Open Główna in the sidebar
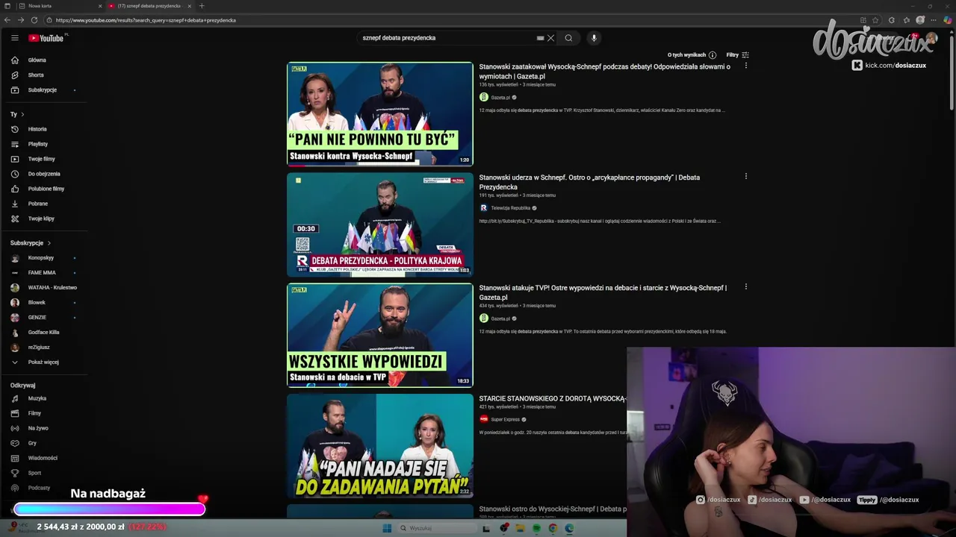The height and width of the screenshot is (537, 956). point(37,60)
